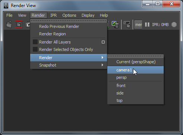Expand the Snapshot submenu arrow
The image size is (183, 135).
(x=102, y=65)
